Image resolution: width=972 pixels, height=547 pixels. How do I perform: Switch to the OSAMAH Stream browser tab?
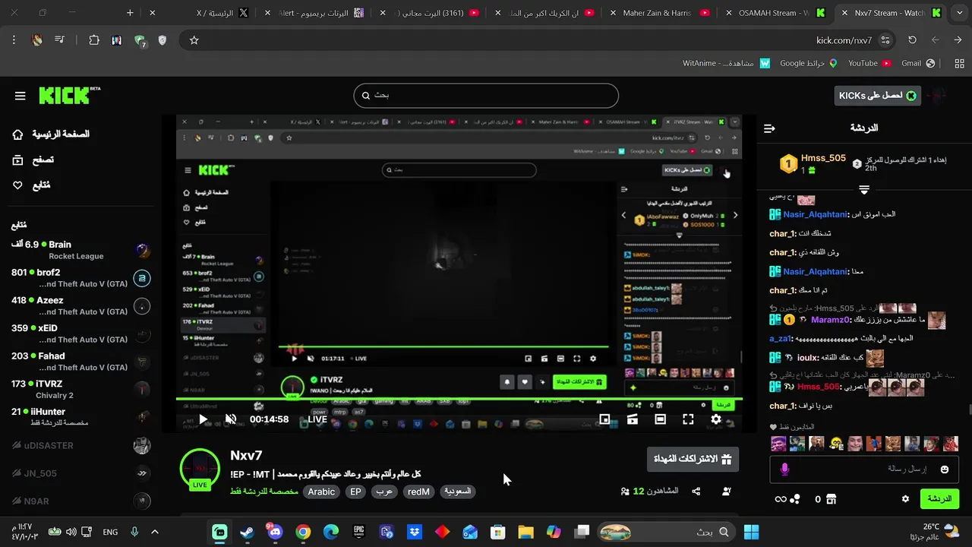[773, 13]
